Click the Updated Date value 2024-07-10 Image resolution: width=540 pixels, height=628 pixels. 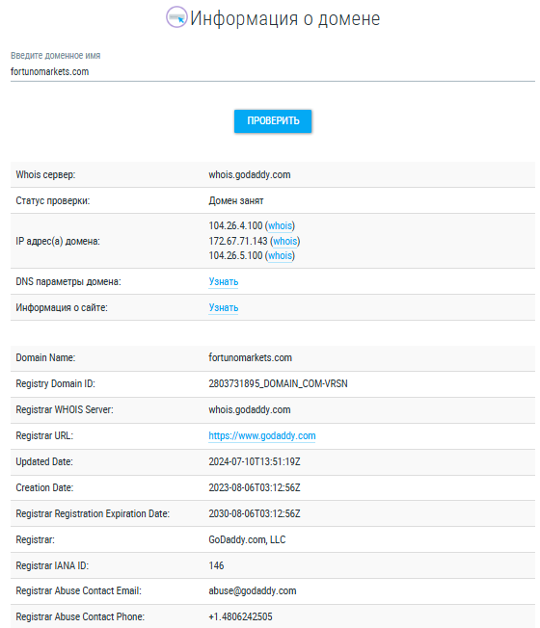(255, 461)
